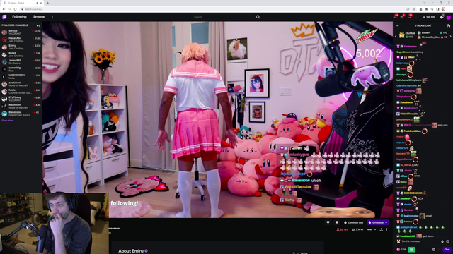This screenshot has width=453, height=254.
Task: Toggle the browser side panel icon
Action: pos(437,9)
